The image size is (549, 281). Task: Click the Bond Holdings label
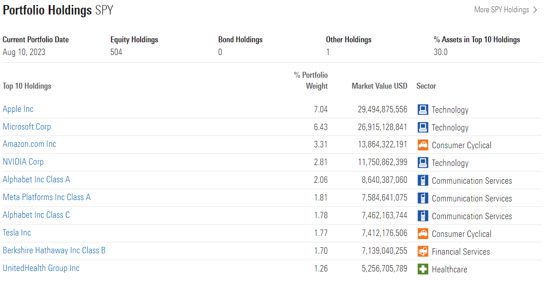coord(241,40)
